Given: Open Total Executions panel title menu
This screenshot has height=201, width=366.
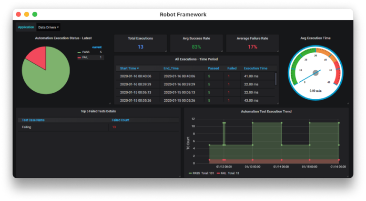Looking at the screenshot, I should tap(140, 38).
